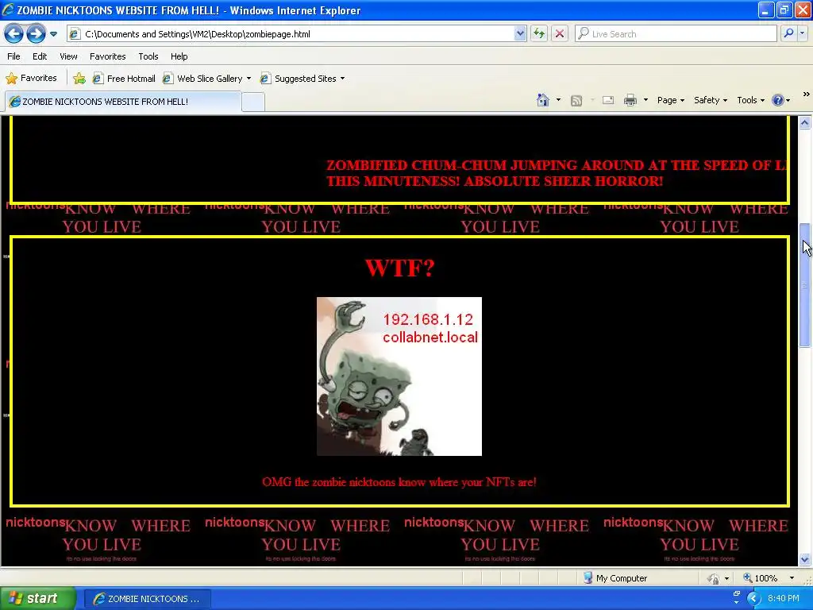Click the WTF? heading text
Viewport: 813px width, 610px height.
tap(399, 268)
